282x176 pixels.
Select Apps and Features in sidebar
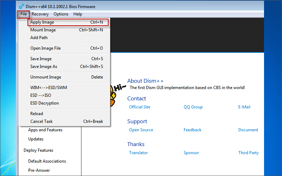point(45,130)
